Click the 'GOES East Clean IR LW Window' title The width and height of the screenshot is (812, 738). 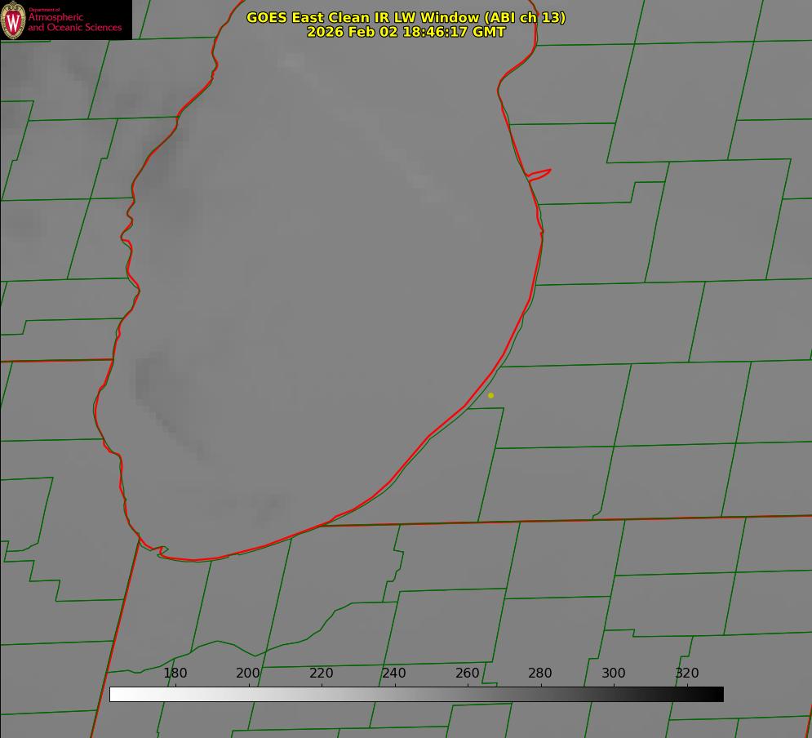tap(406, 17)
